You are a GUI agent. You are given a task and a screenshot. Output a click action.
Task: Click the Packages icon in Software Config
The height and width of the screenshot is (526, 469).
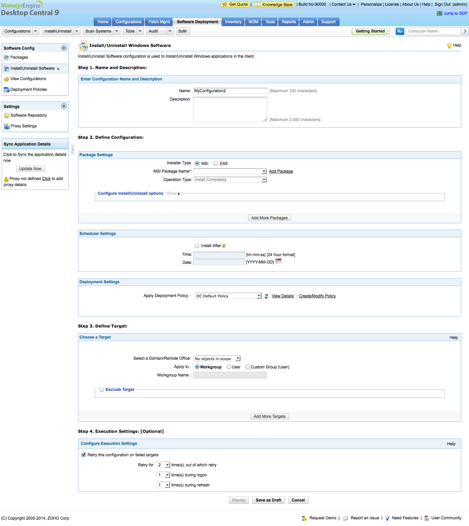[6, 57]
